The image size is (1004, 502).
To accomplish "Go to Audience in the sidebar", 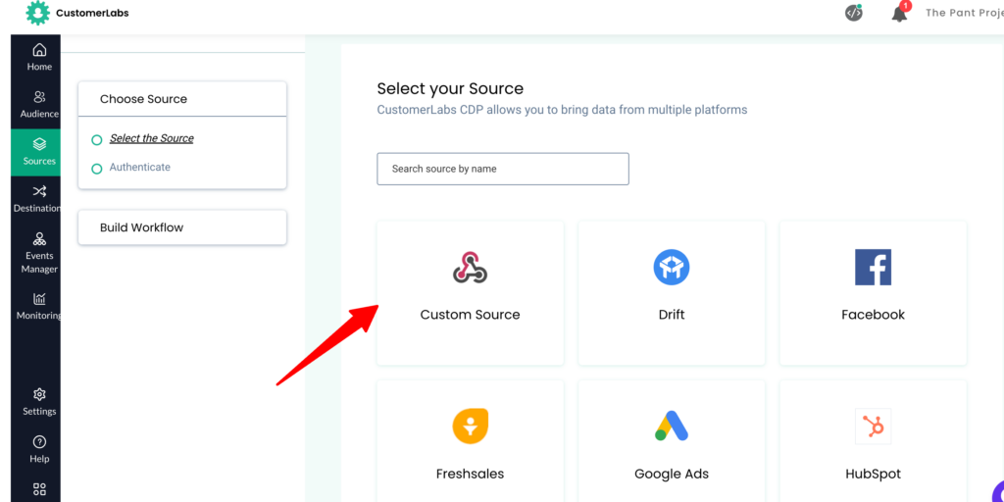I will pyautogui.click(x=39, y=97).
